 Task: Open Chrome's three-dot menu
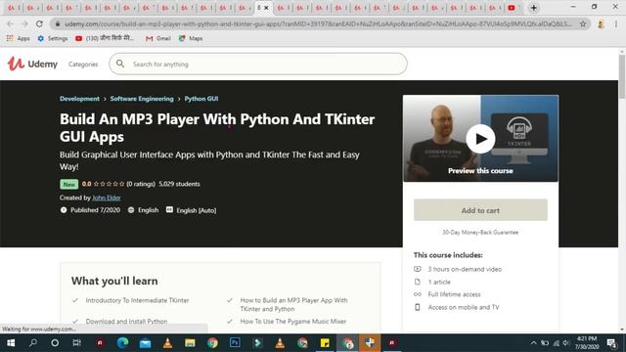coord(616,23)
